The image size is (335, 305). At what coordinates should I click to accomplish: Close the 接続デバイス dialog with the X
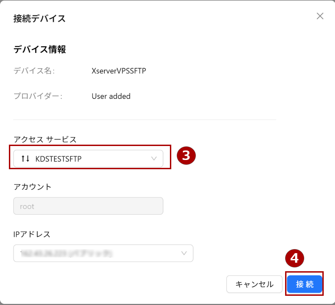[320, 16]
